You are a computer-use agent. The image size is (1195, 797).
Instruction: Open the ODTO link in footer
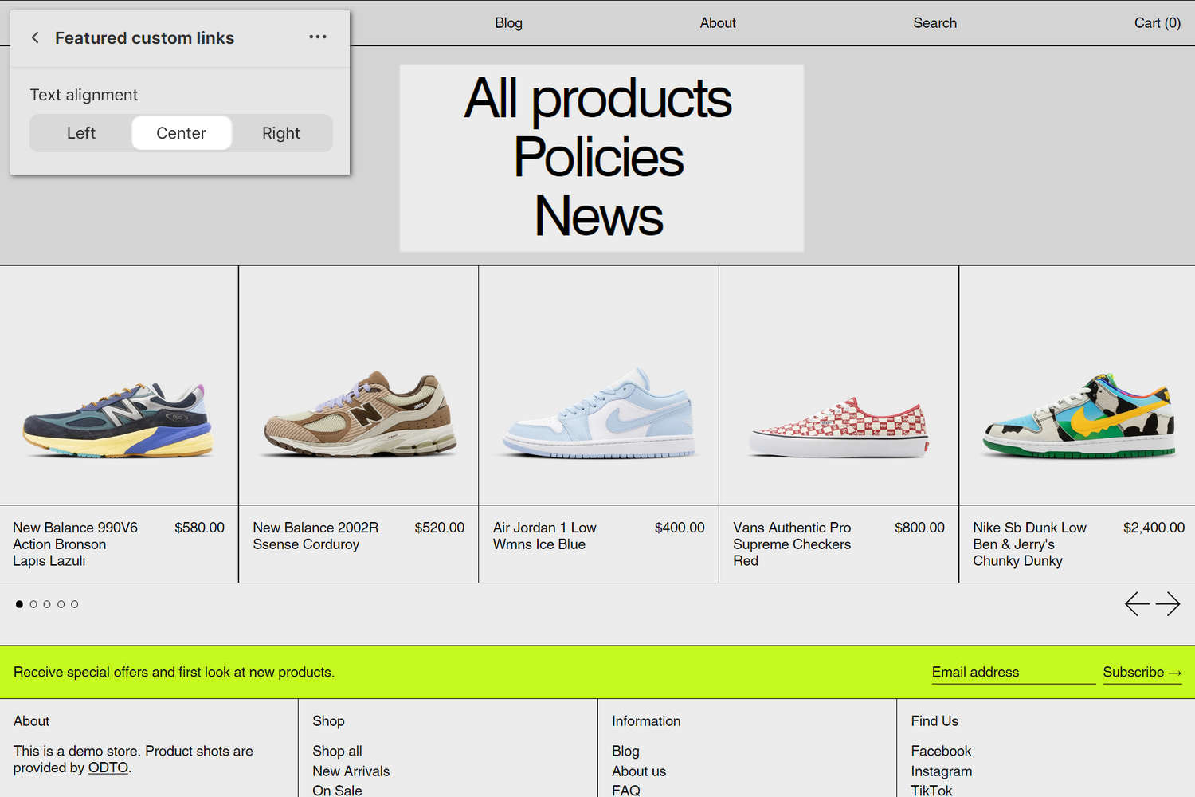coord(108,768)
